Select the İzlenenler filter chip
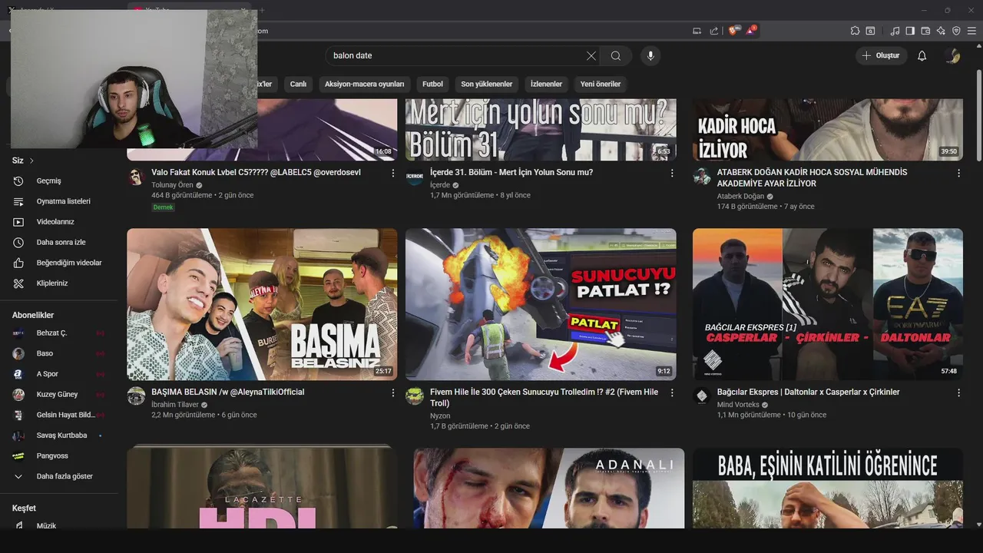This screenshot has height=553, width=983. (546, 84)
